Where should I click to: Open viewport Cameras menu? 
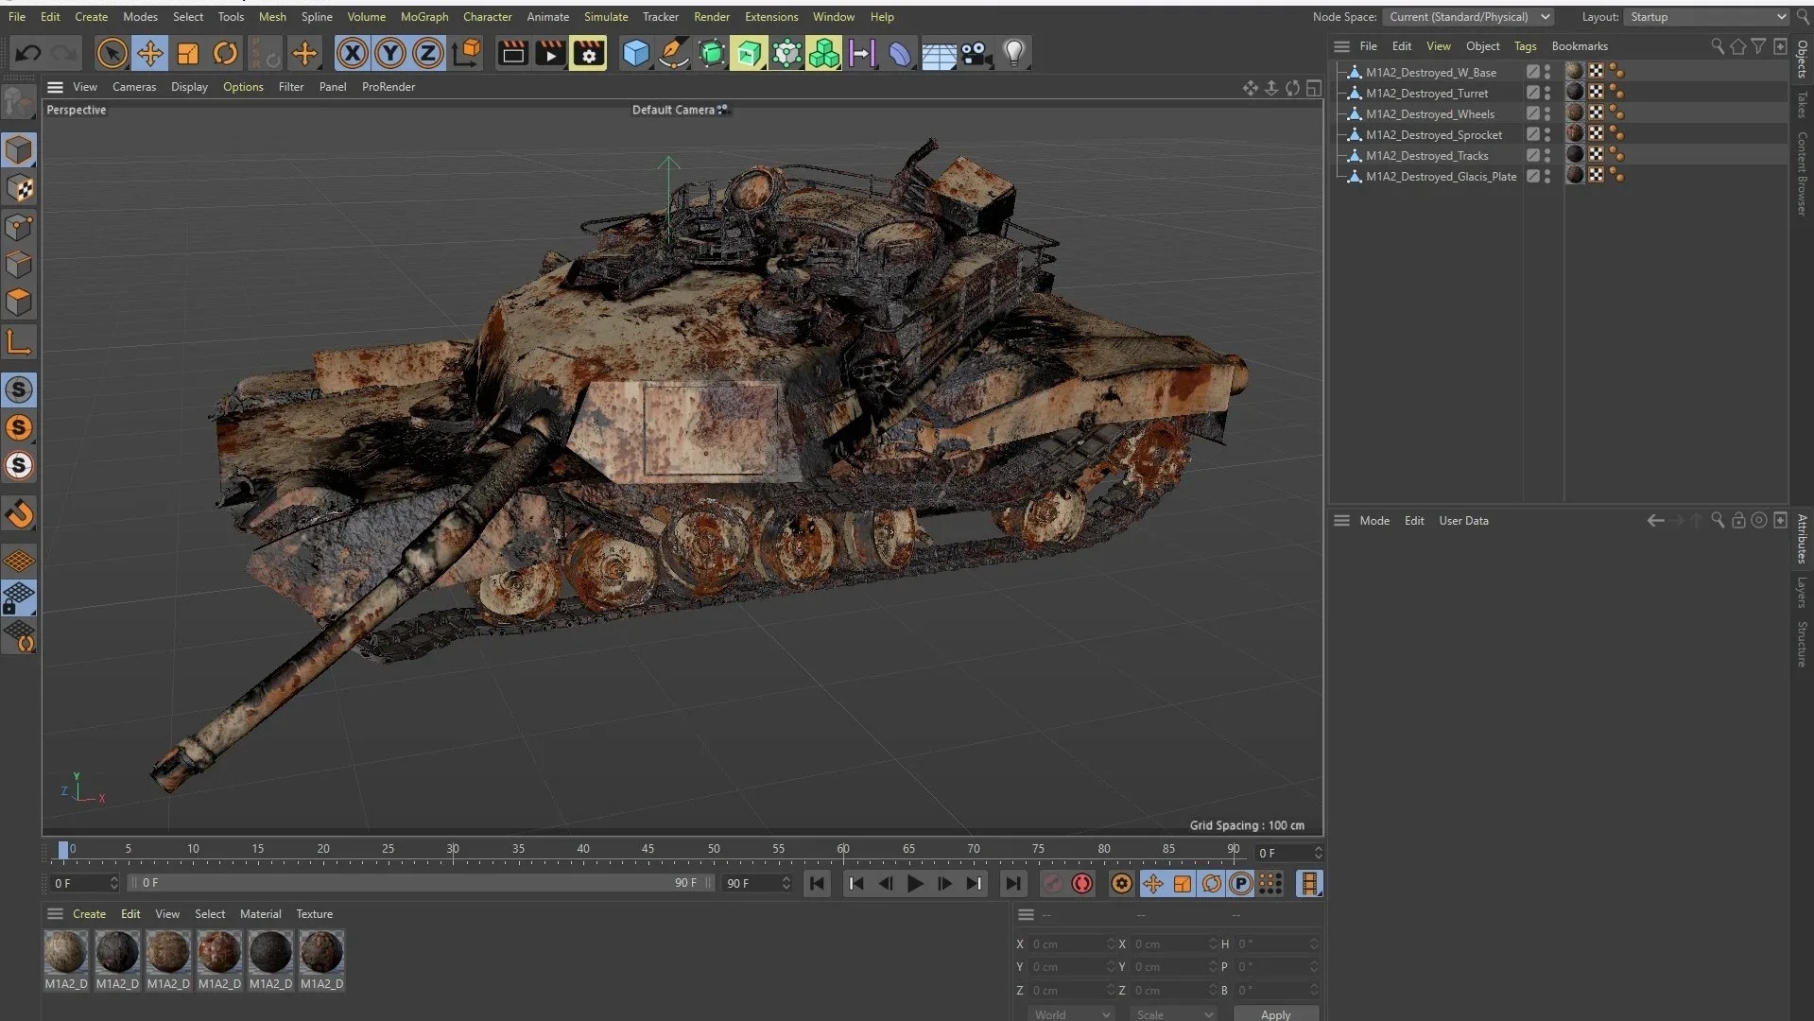coord(134,87)
